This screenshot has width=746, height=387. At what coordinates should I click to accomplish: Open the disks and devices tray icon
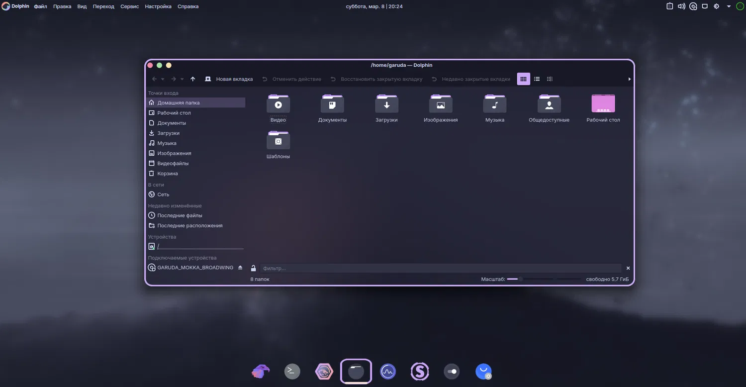coord(693,6)
